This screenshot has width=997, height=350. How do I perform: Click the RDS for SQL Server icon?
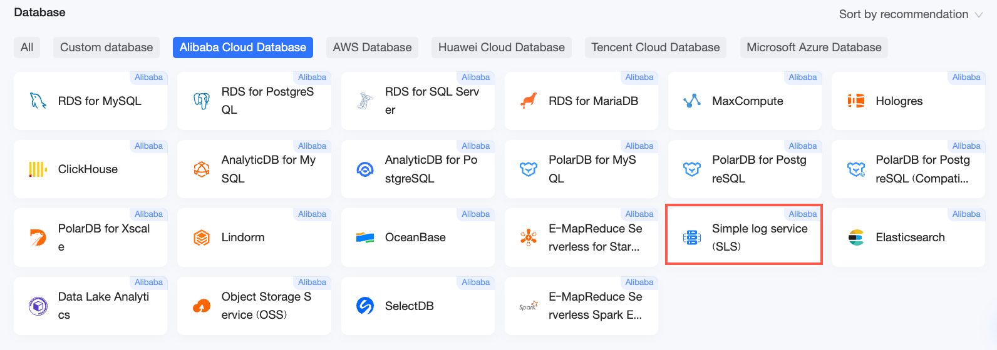click(x=365, y=101)
